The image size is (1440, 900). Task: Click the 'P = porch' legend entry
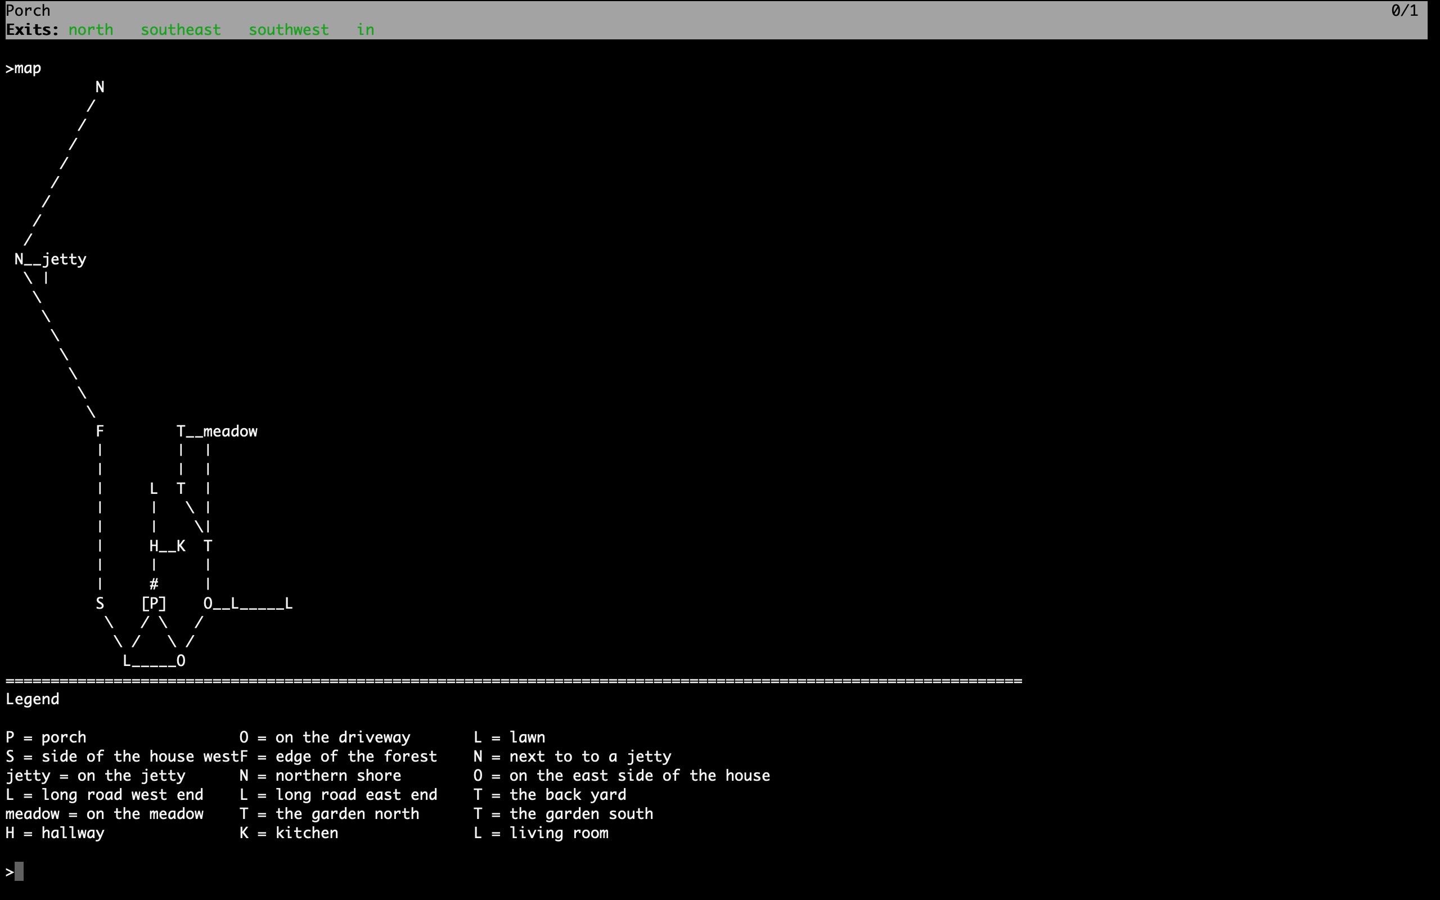pyautogui.click(x=46, y=737)
